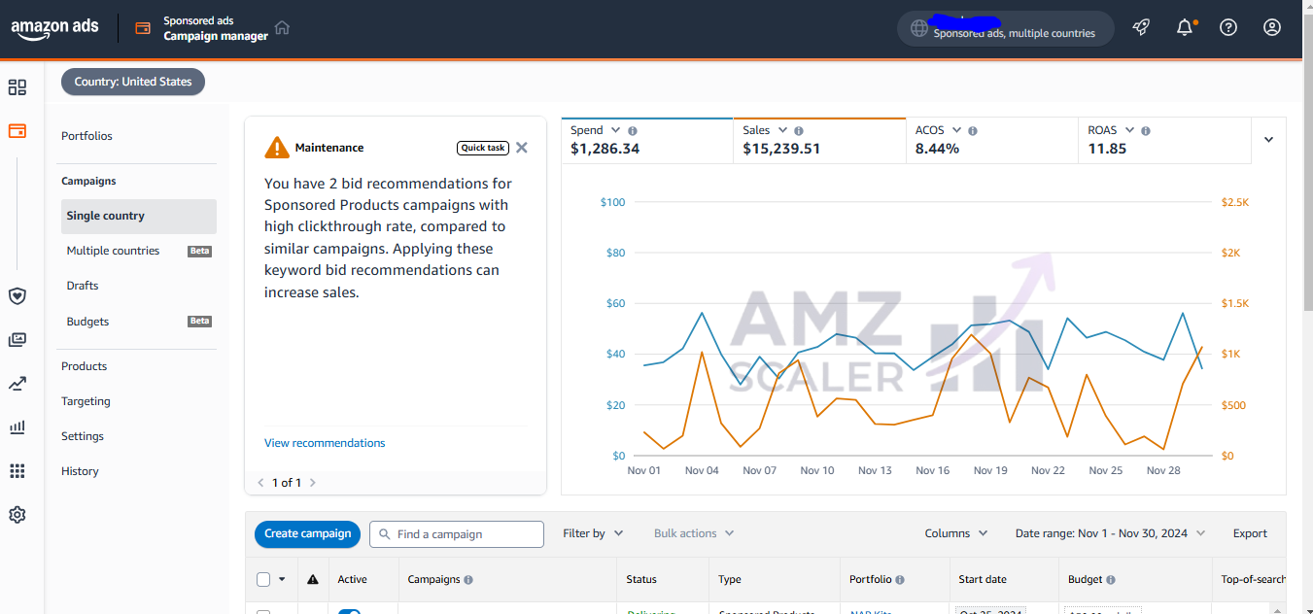Click the Find a campaign search field
The height and width of the screenshot is (614, 1313).
[x=457, y=533]
